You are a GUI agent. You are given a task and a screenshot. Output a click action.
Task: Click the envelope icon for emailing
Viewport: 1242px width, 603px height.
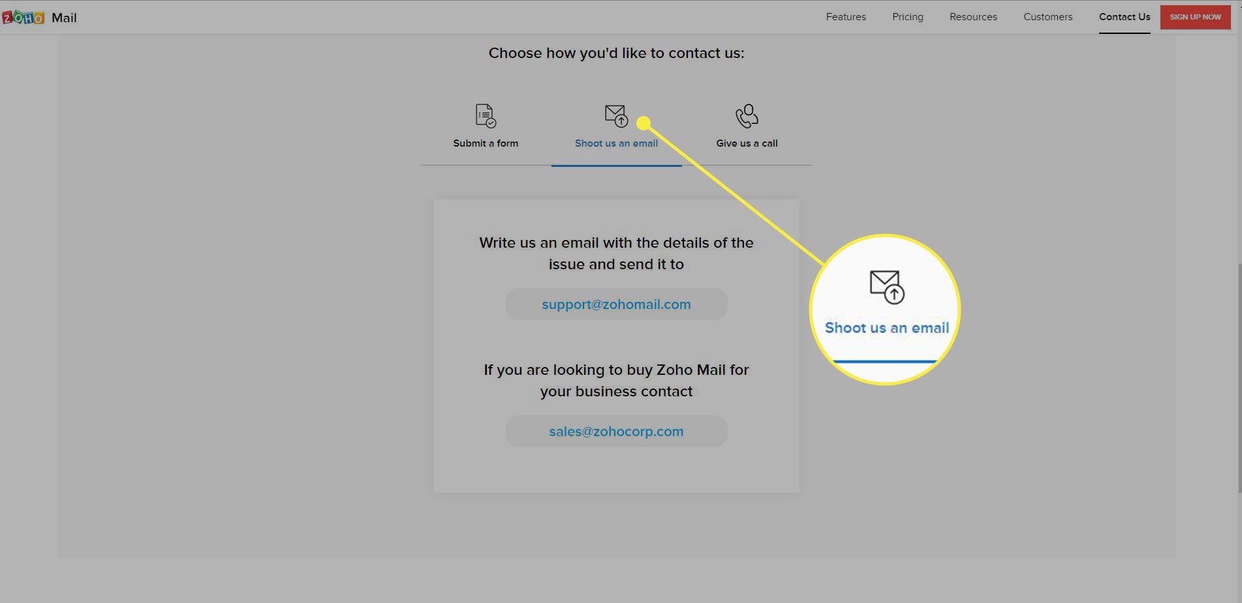(616, 116)
